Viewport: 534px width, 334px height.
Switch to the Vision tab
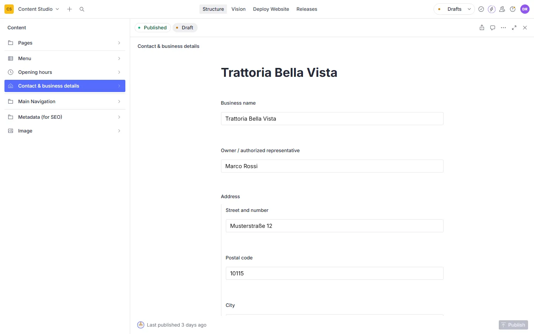coord(238,9)
